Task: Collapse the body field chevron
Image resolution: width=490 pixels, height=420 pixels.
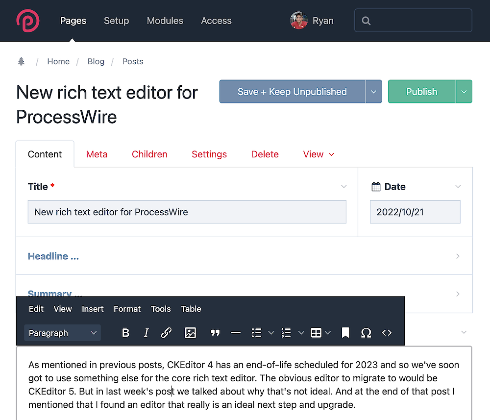Action: (x=464, y=332)
